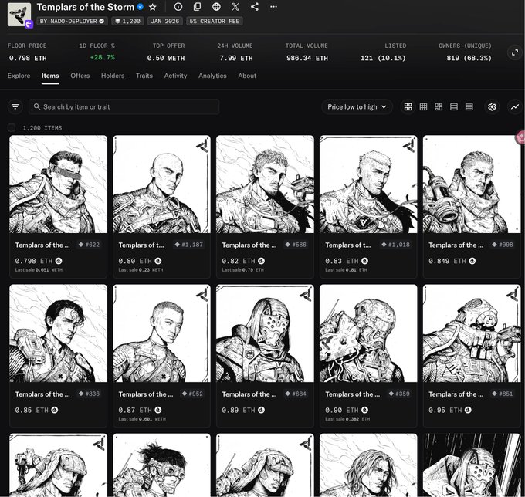Image resolution: width=525 pixels, height=497 pixels.
Task: Click the 0.89 ETH price on item #684
Action: coord(239,410)
